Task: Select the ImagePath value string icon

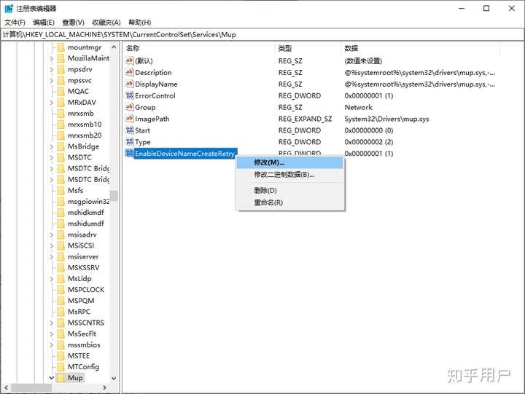Action: tap(129, 119)
